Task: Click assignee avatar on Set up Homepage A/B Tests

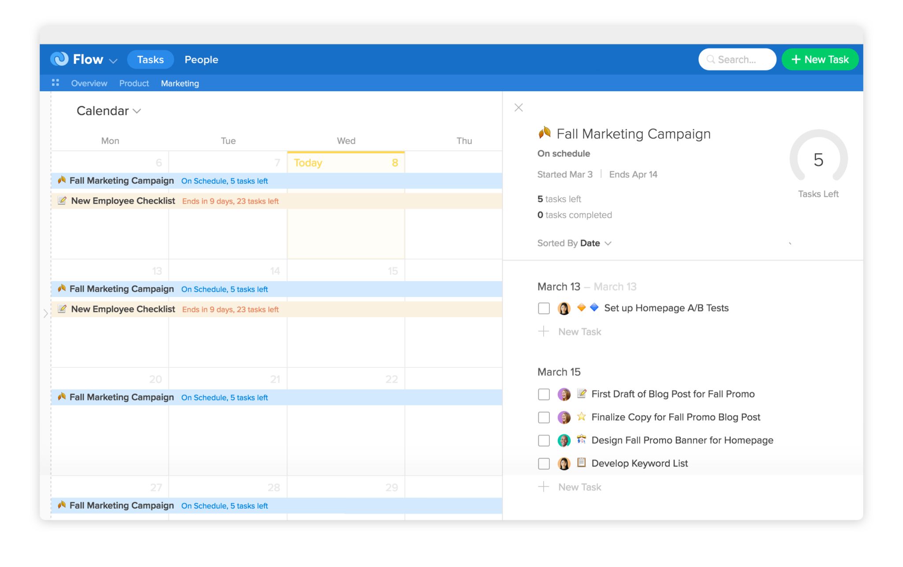Action: [x=564, y=308]
